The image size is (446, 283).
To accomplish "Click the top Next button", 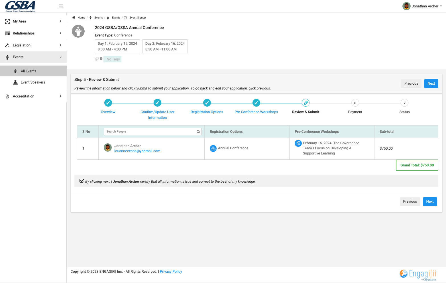I will tap(431, 84).
